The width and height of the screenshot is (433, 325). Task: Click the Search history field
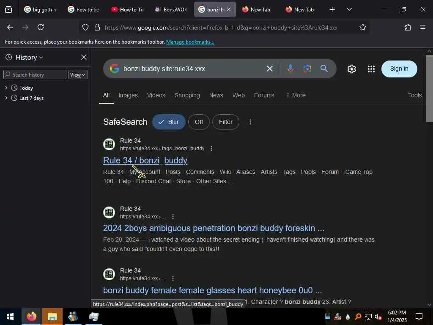click(x=35, y=74)
